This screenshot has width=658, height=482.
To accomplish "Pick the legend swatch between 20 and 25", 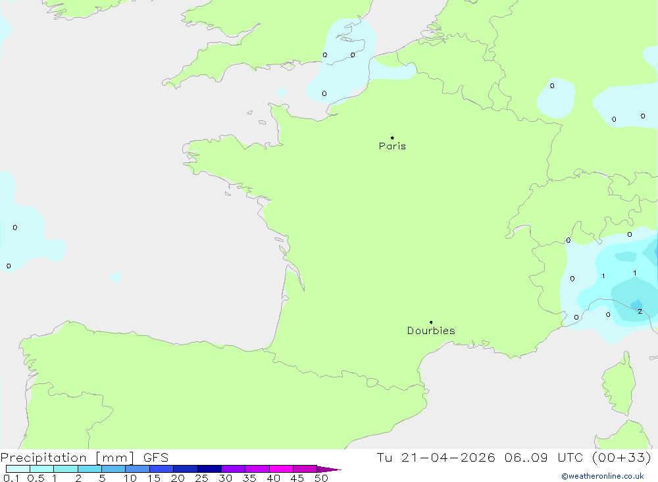I will coord(185,469).
